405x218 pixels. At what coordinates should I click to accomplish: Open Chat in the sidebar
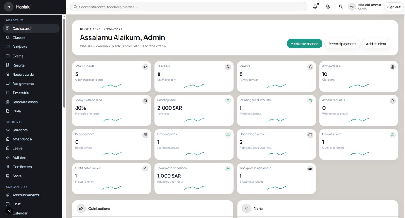tap(31, 204)
